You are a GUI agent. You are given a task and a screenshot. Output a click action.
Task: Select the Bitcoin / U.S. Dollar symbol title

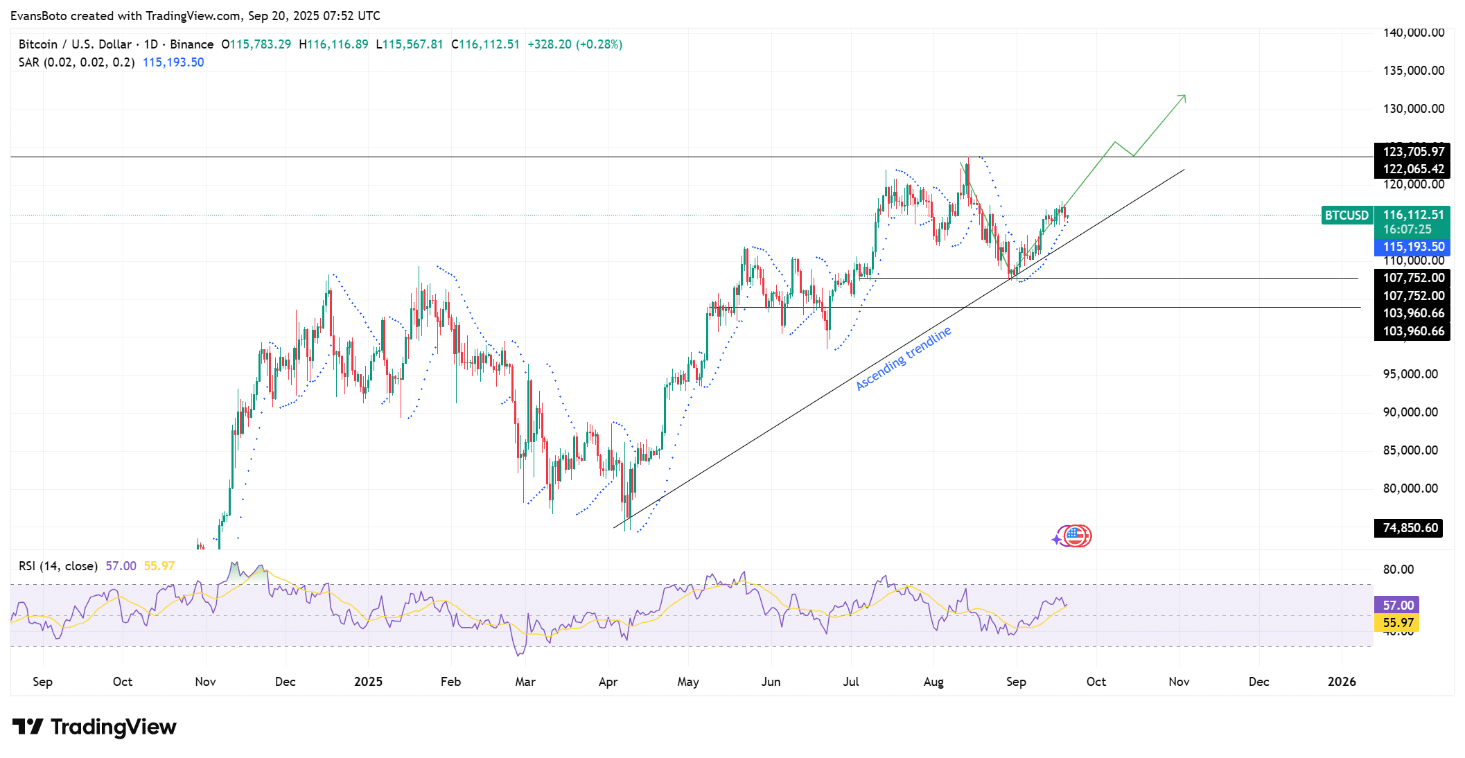pyautogui.click(x=75, y=44)
